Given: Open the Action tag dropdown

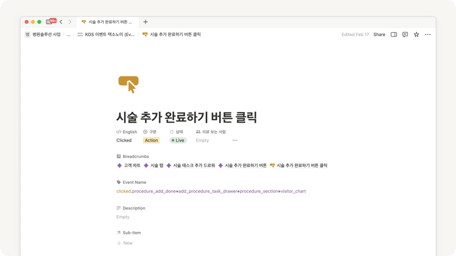Looking at the screenshot, I should tap(151, 140).
